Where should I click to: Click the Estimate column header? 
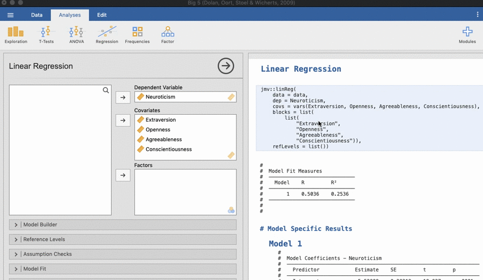pos(367,269)
